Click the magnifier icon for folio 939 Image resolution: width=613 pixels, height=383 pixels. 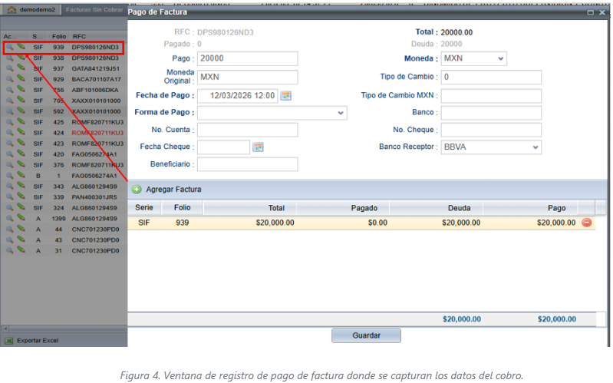coord(8,47)
